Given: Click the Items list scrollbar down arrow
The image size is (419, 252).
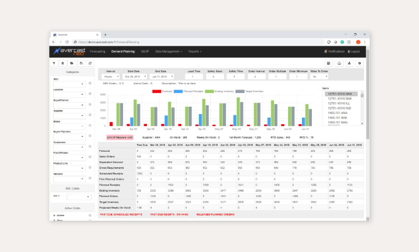Looking at the screenshot, I should [x=362, y=123].
